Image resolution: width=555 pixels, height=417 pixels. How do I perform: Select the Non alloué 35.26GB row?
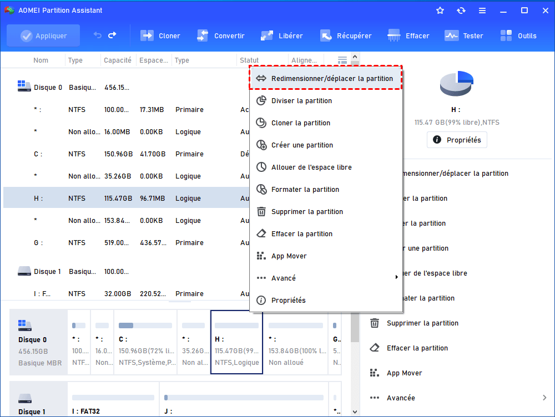[125, 176]
